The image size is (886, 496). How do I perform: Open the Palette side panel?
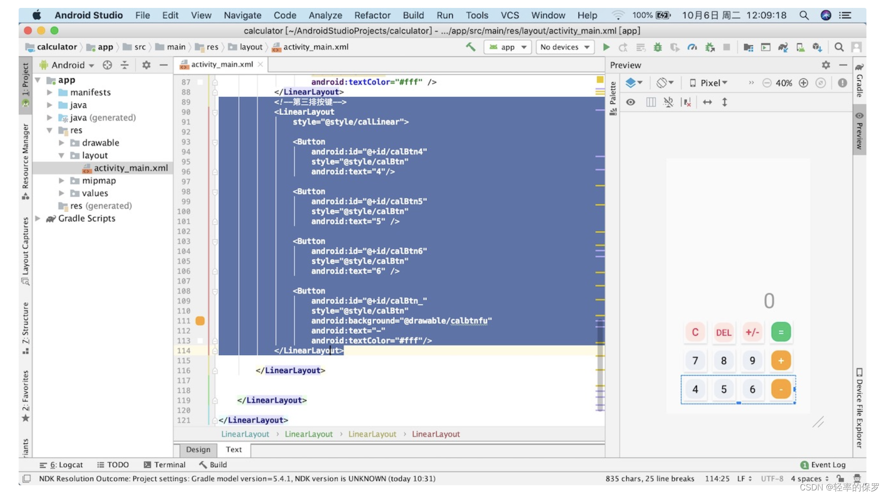tap(613, 98)
